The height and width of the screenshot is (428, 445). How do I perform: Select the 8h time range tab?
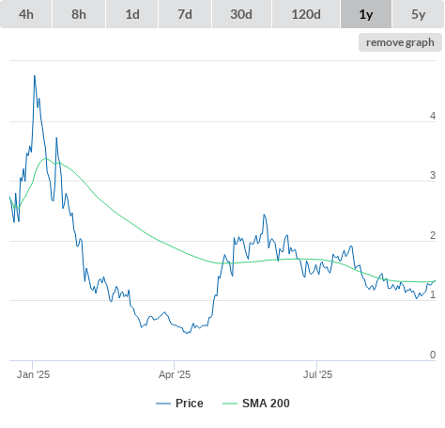point(79,14)
